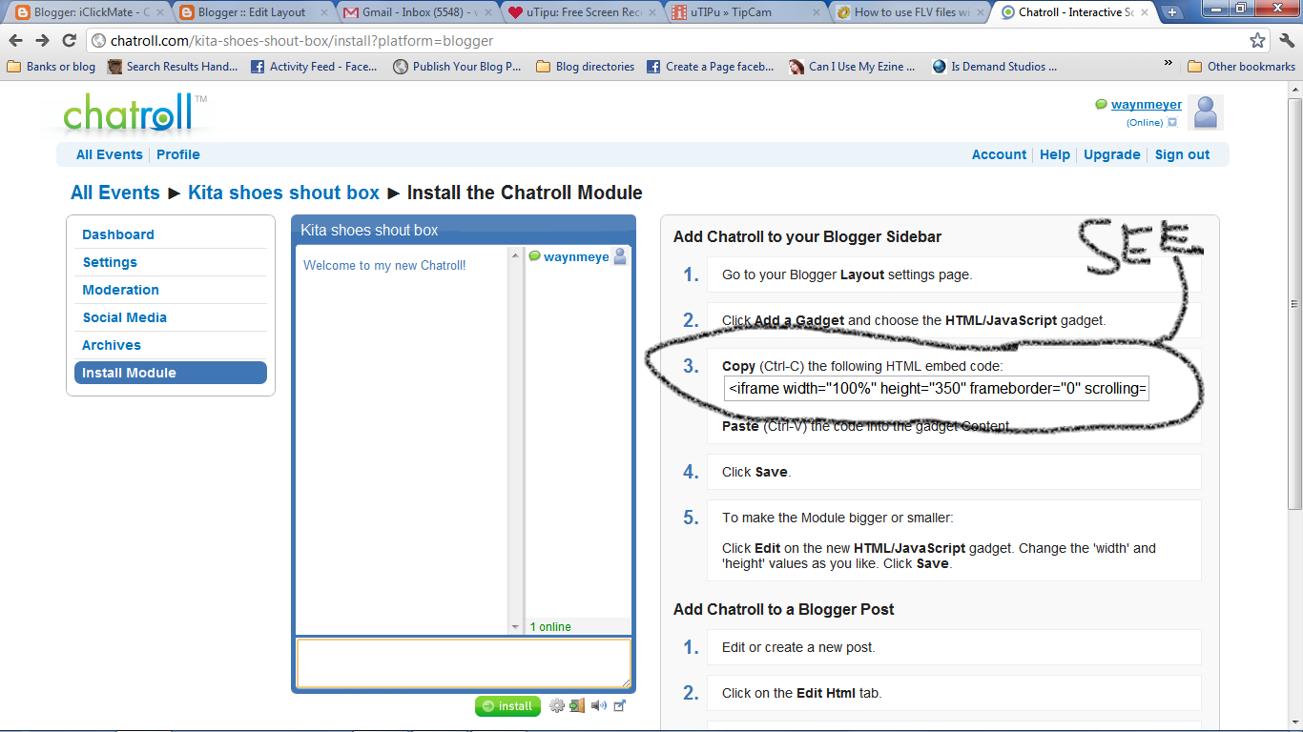This screenshot has width=1303, height=732.
Task: Click the profile avatar picture at top right
Action: [x=1206, y=112]
